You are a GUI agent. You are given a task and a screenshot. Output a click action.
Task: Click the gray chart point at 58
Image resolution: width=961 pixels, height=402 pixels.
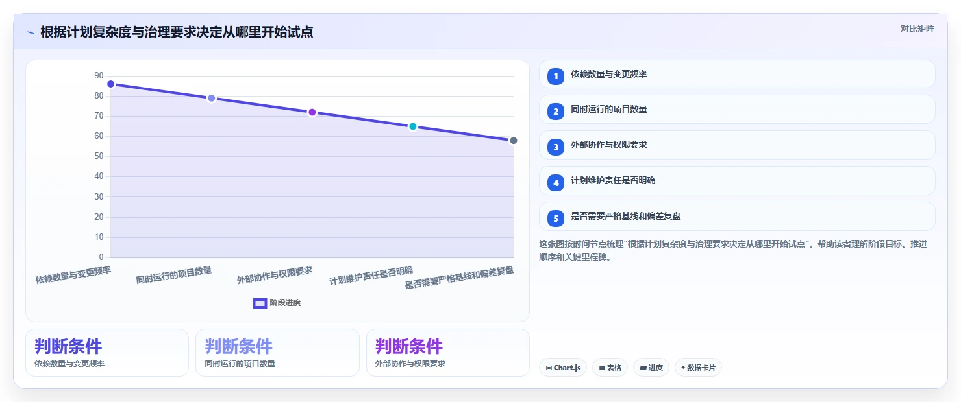[x=513, y=141]
